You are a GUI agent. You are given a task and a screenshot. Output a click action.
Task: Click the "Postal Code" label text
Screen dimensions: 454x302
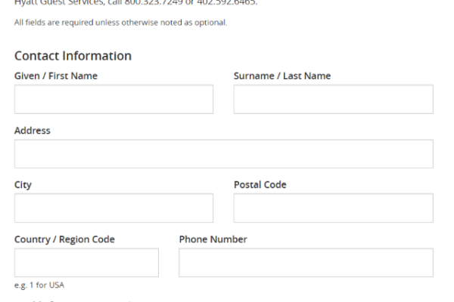(260, 185)
